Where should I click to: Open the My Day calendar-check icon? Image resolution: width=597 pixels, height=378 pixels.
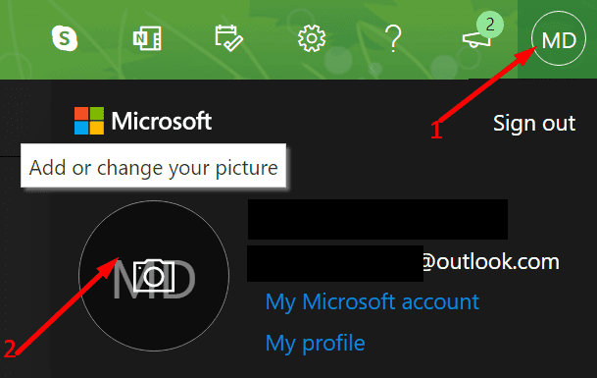pyautogui.click(x=228, y=38)
